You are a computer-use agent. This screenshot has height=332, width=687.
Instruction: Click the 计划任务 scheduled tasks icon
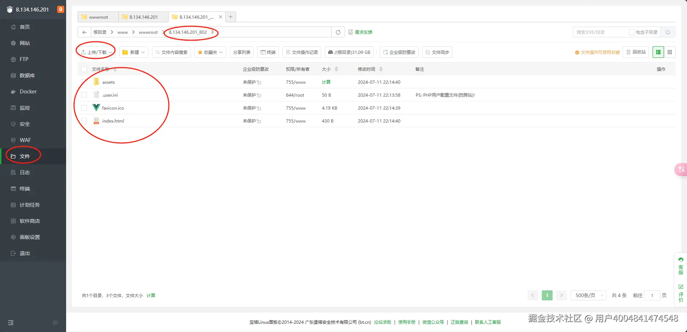coord(13,205)
